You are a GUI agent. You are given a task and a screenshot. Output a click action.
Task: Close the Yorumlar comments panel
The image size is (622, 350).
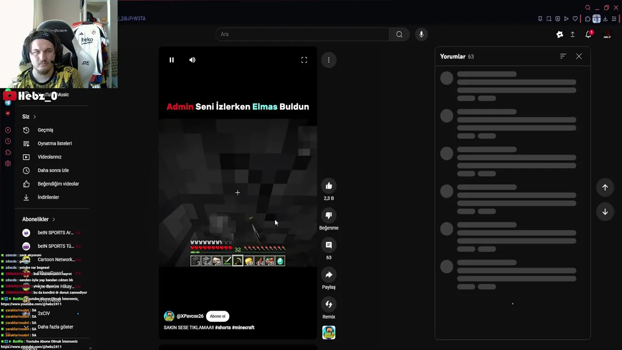[x=579, y=56]
